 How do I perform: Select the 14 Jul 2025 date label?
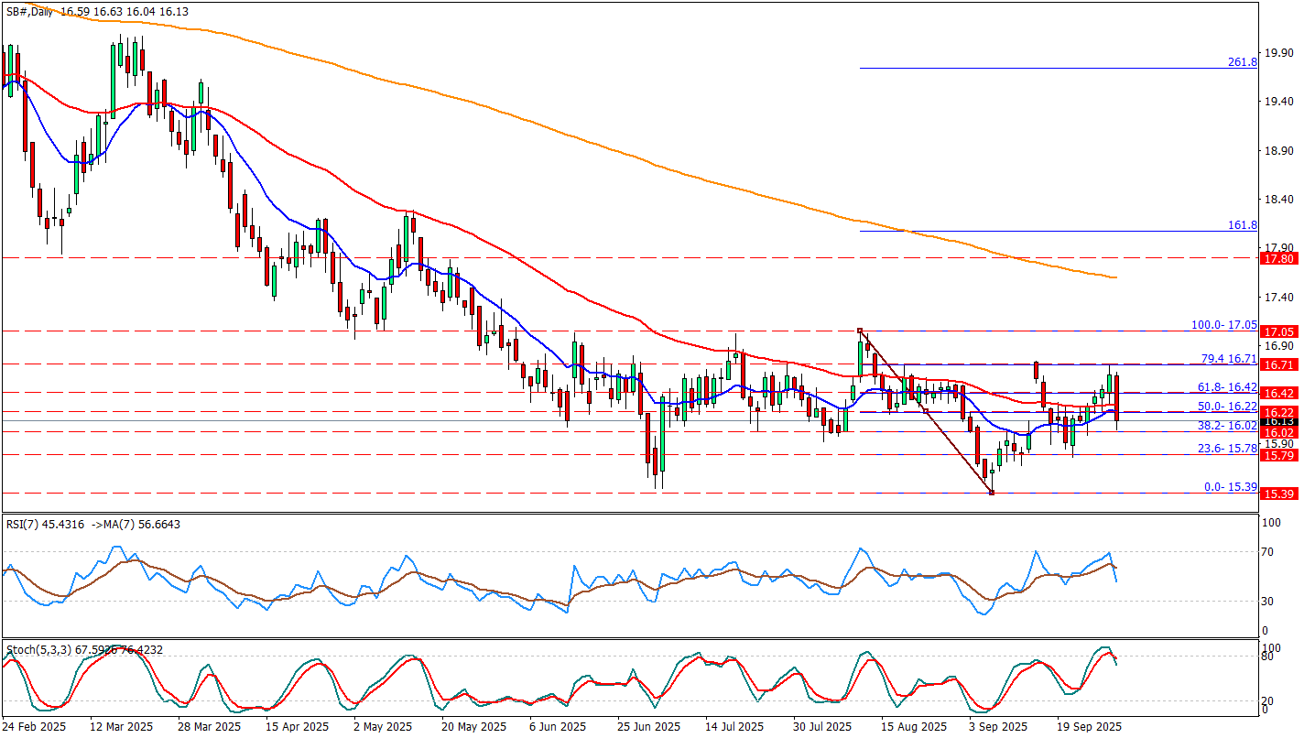(735, 726)
